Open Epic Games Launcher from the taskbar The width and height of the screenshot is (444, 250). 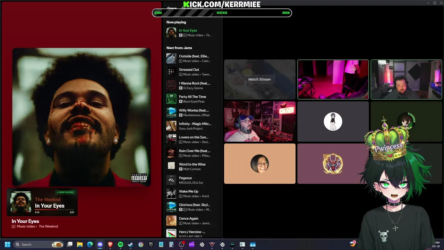tap(151, 244)
